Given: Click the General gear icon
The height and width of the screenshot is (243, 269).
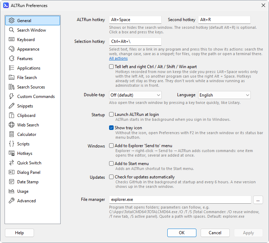Looking at the screenshot, I should coord(12,20).
